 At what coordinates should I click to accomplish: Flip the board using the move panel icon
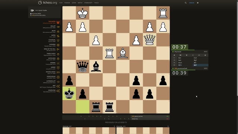tap(174, 55)
